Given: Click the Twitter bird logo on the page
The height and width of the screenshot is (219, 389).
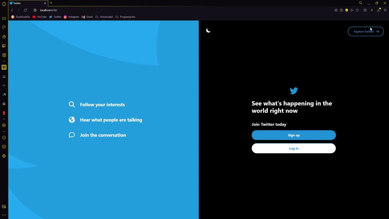Looking at the screenshot, I should (294, 90).
